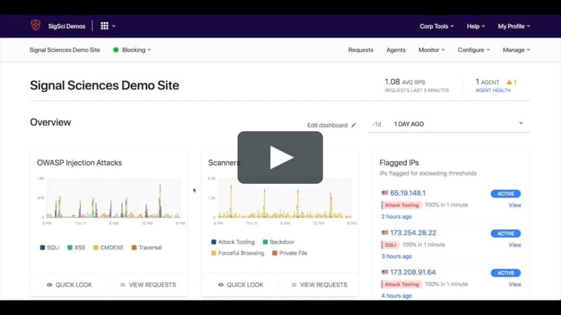Click the eye icon in OWASP Quick Look
This screenshot has height=315, width=561.
click(x=49, y=284)
